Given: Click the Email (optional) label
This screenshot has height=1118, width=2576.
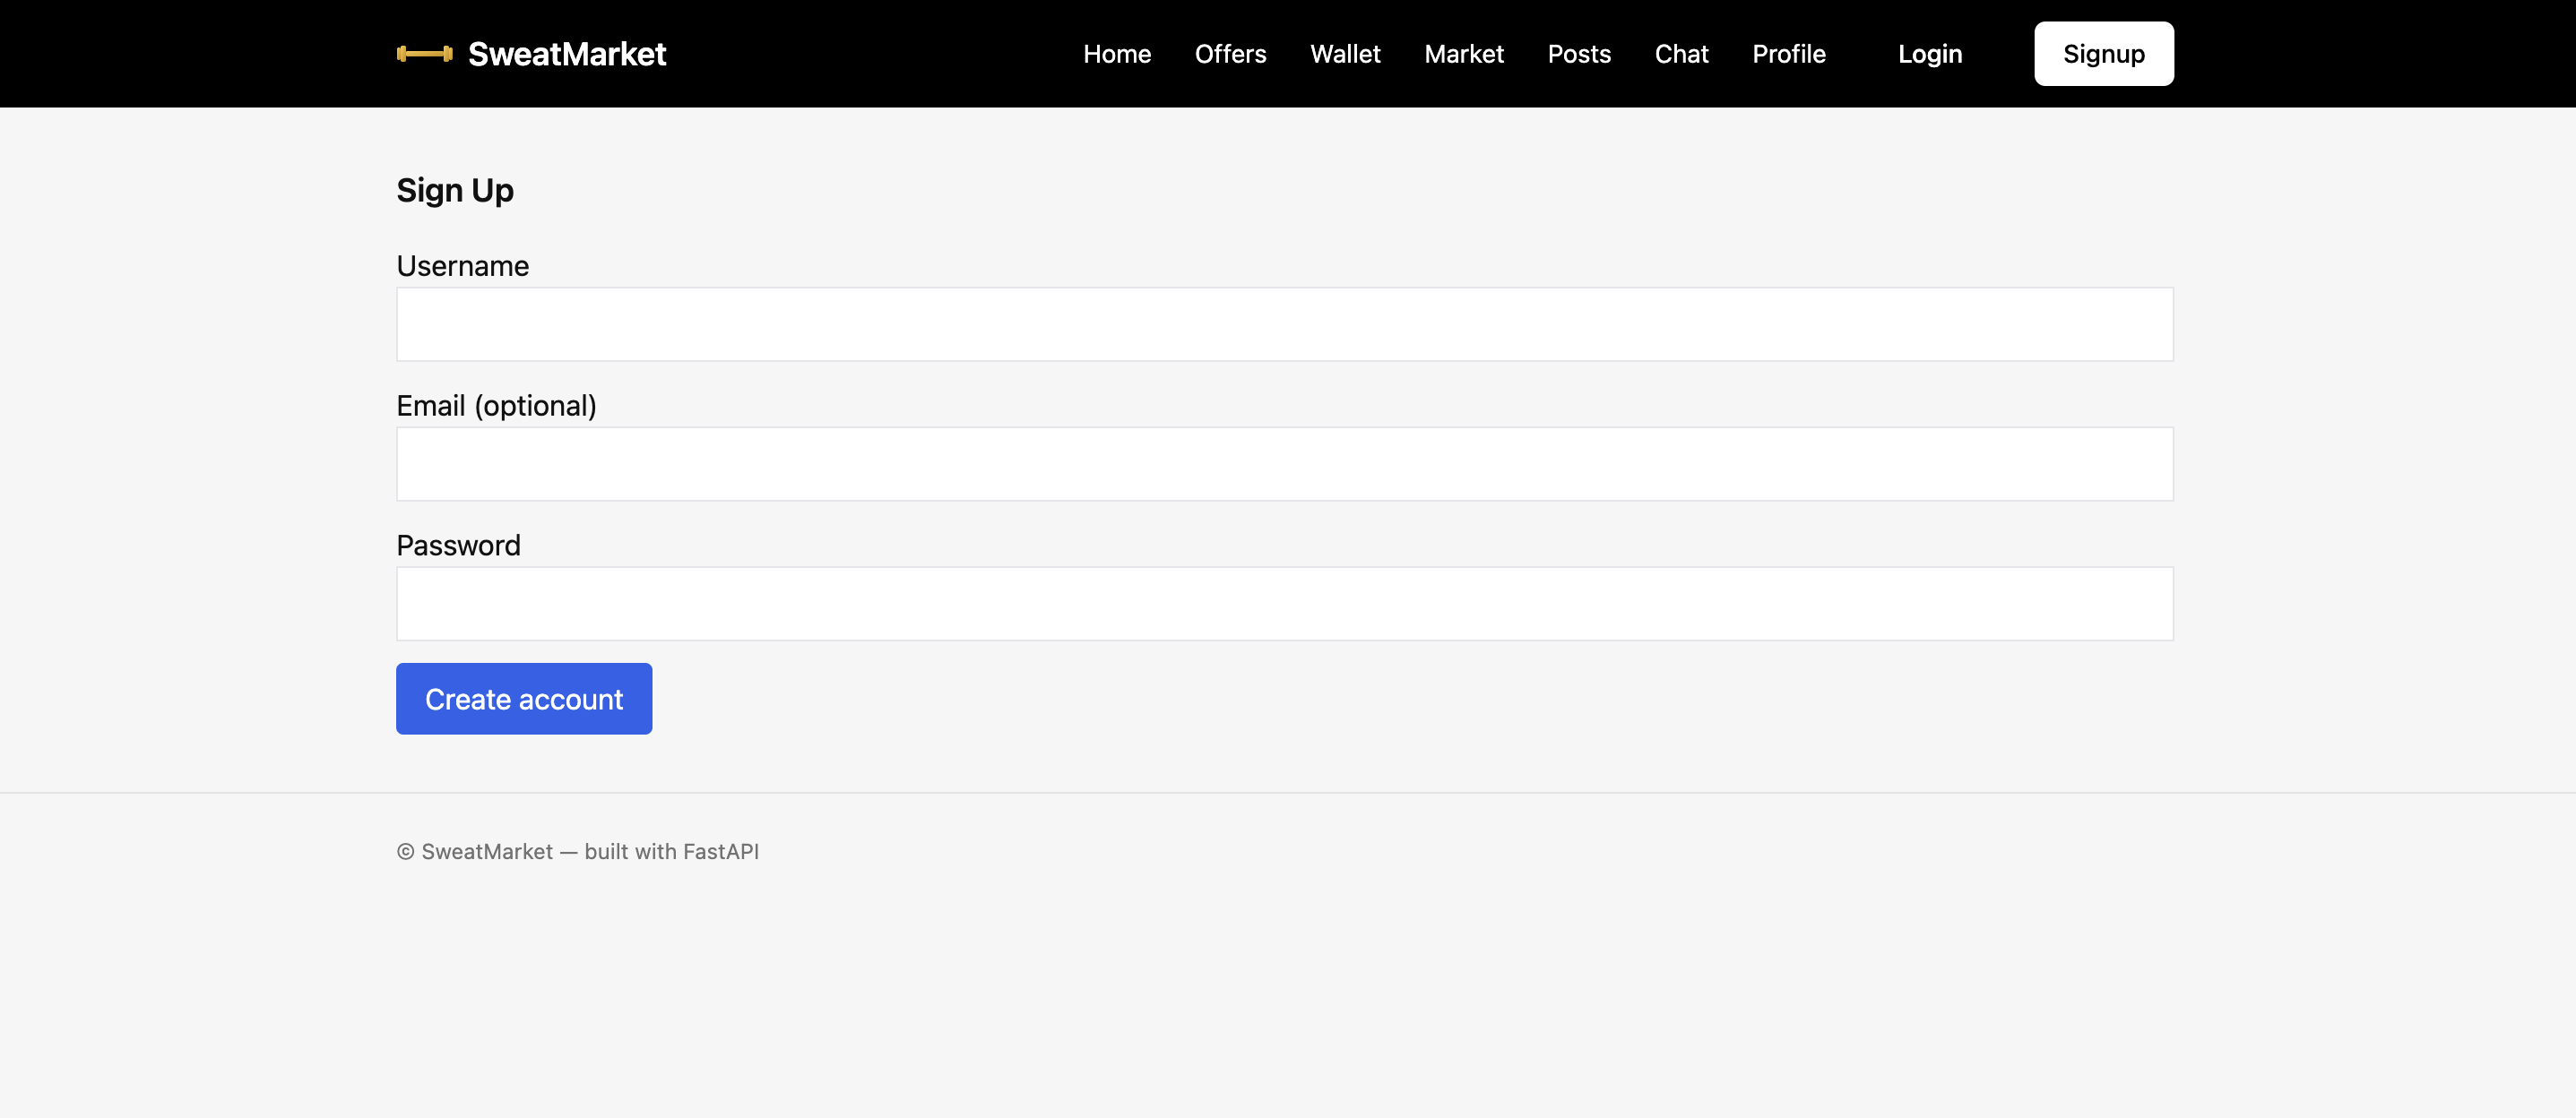Looking at the screenshot, I should 496,406.
